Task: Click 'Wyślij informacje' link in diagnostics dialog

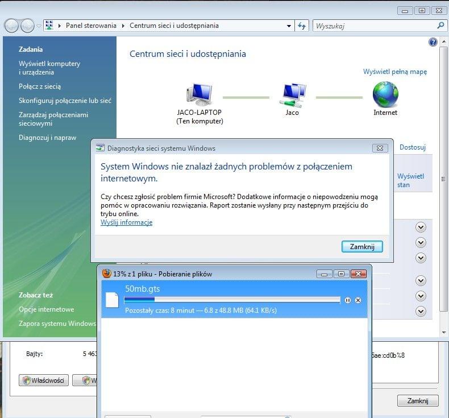Action: click(126, 222)
